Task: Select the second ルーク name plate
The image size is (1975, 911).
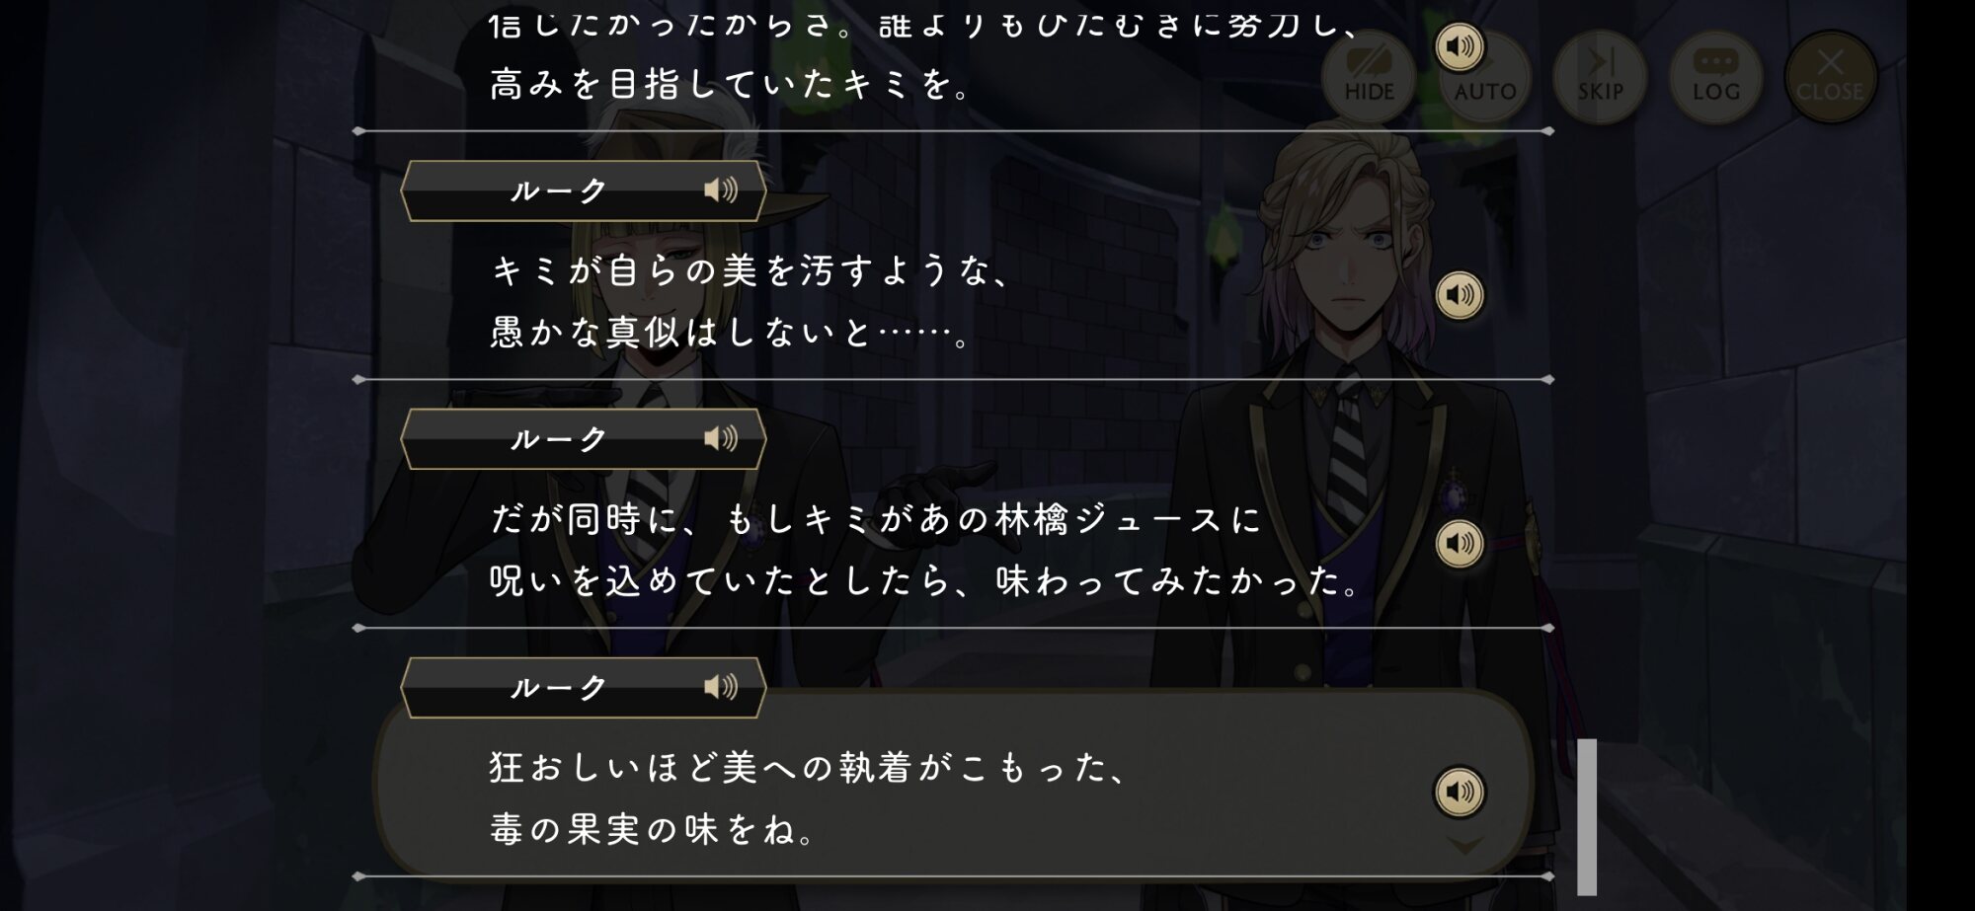Action: tap(584, 439)
